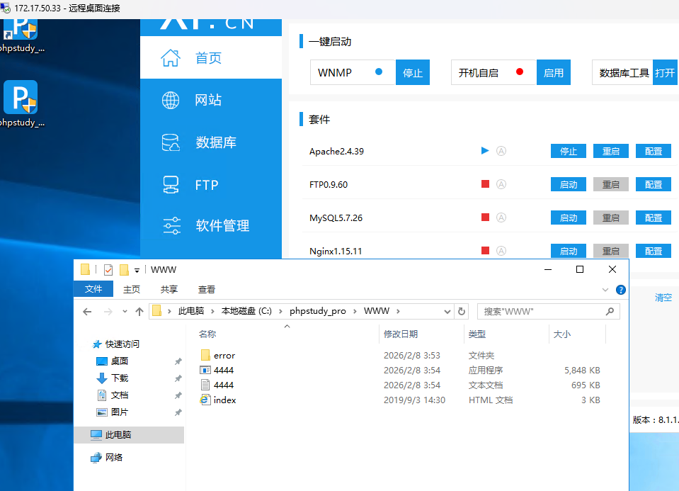Click 此电脑 in the address breadcrumb
The width and height of the screenshot is (679, 491).
pos(191,311)
